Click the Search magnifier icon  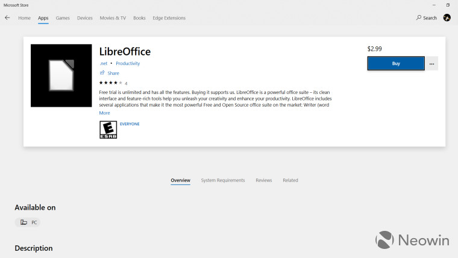pos(419,17)
